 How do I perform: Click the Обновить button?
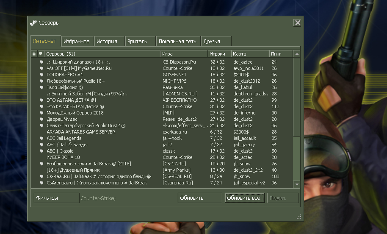[x=200, y=198]
